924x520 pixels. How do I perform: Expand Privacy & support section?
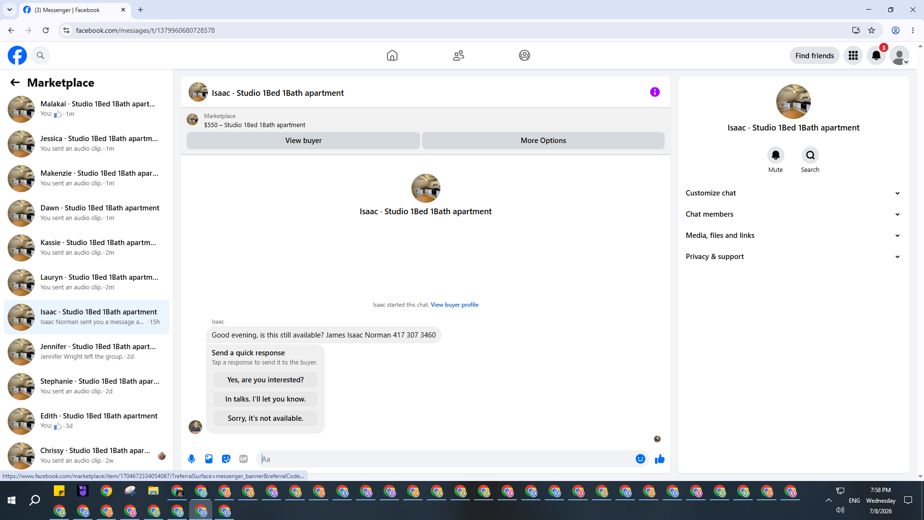pyautogui.click(x=793, y=257)
